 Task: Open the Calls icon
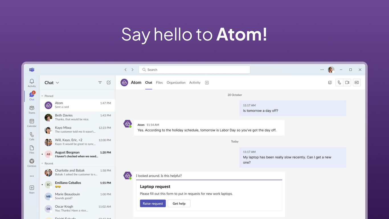32,136
